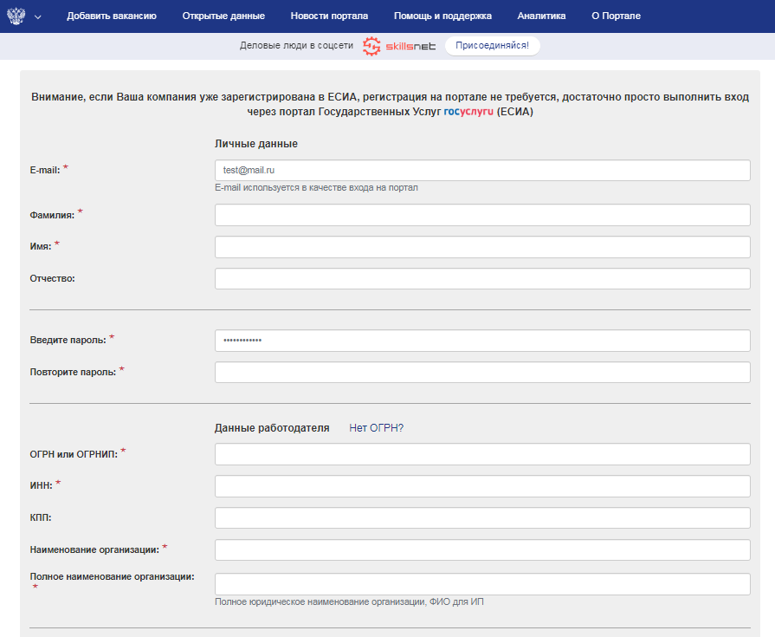Image resolution: width=775 pixels, height=637 pixels.
Task: Click the ОГРН или ОГРНИП input field
Action: pyautogui.click(x=482, y=454)
